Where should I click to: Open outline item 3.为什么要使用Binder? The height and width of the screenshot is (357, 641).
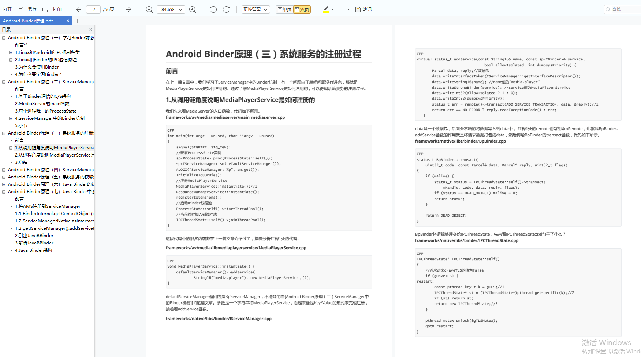coord(37,67)
